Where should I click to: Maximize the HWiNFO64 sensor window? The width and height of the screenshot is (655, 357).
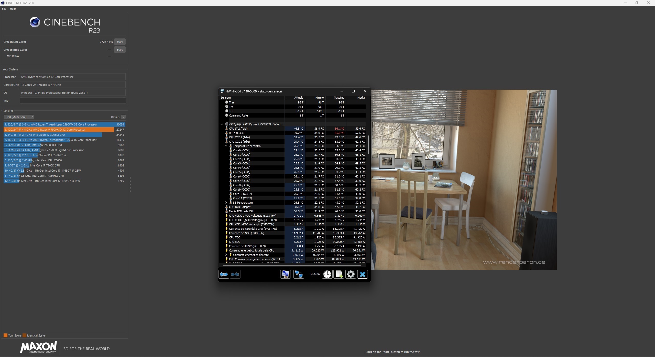coord(353,91)
